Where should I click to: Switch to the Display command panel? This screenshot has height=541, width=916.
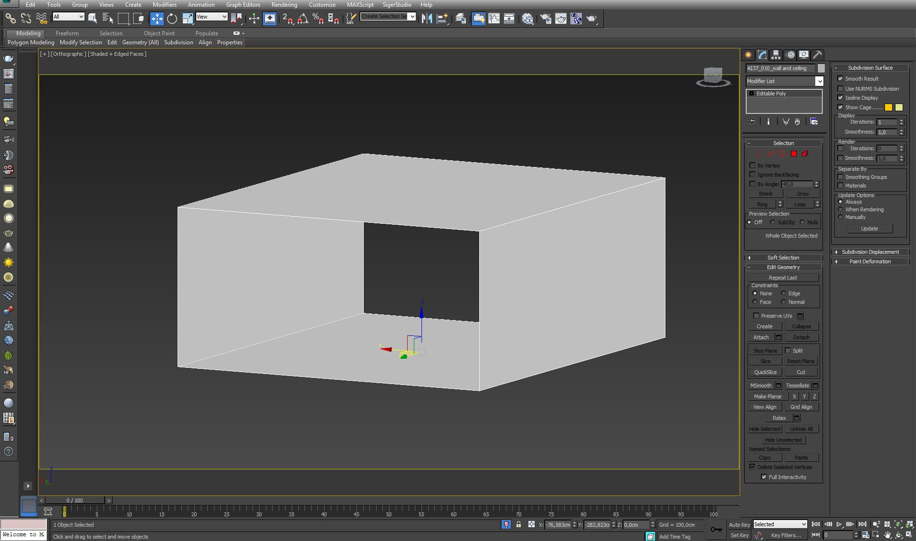coord(804,55)
